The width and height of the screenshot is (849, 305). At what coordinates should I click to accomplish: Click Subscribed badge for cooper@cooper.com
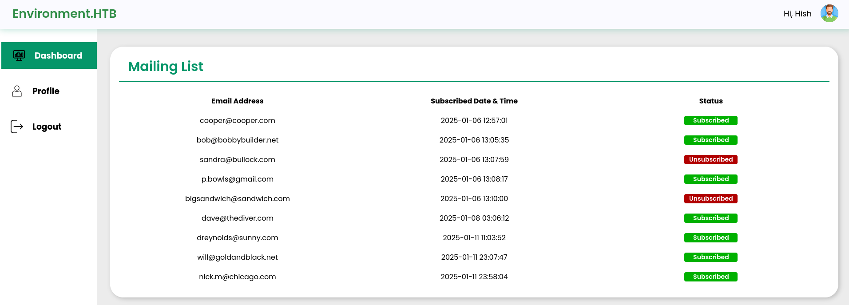coord(710,120)
